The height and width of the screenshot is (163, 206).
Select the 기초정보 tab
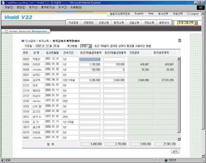[73, 23]
